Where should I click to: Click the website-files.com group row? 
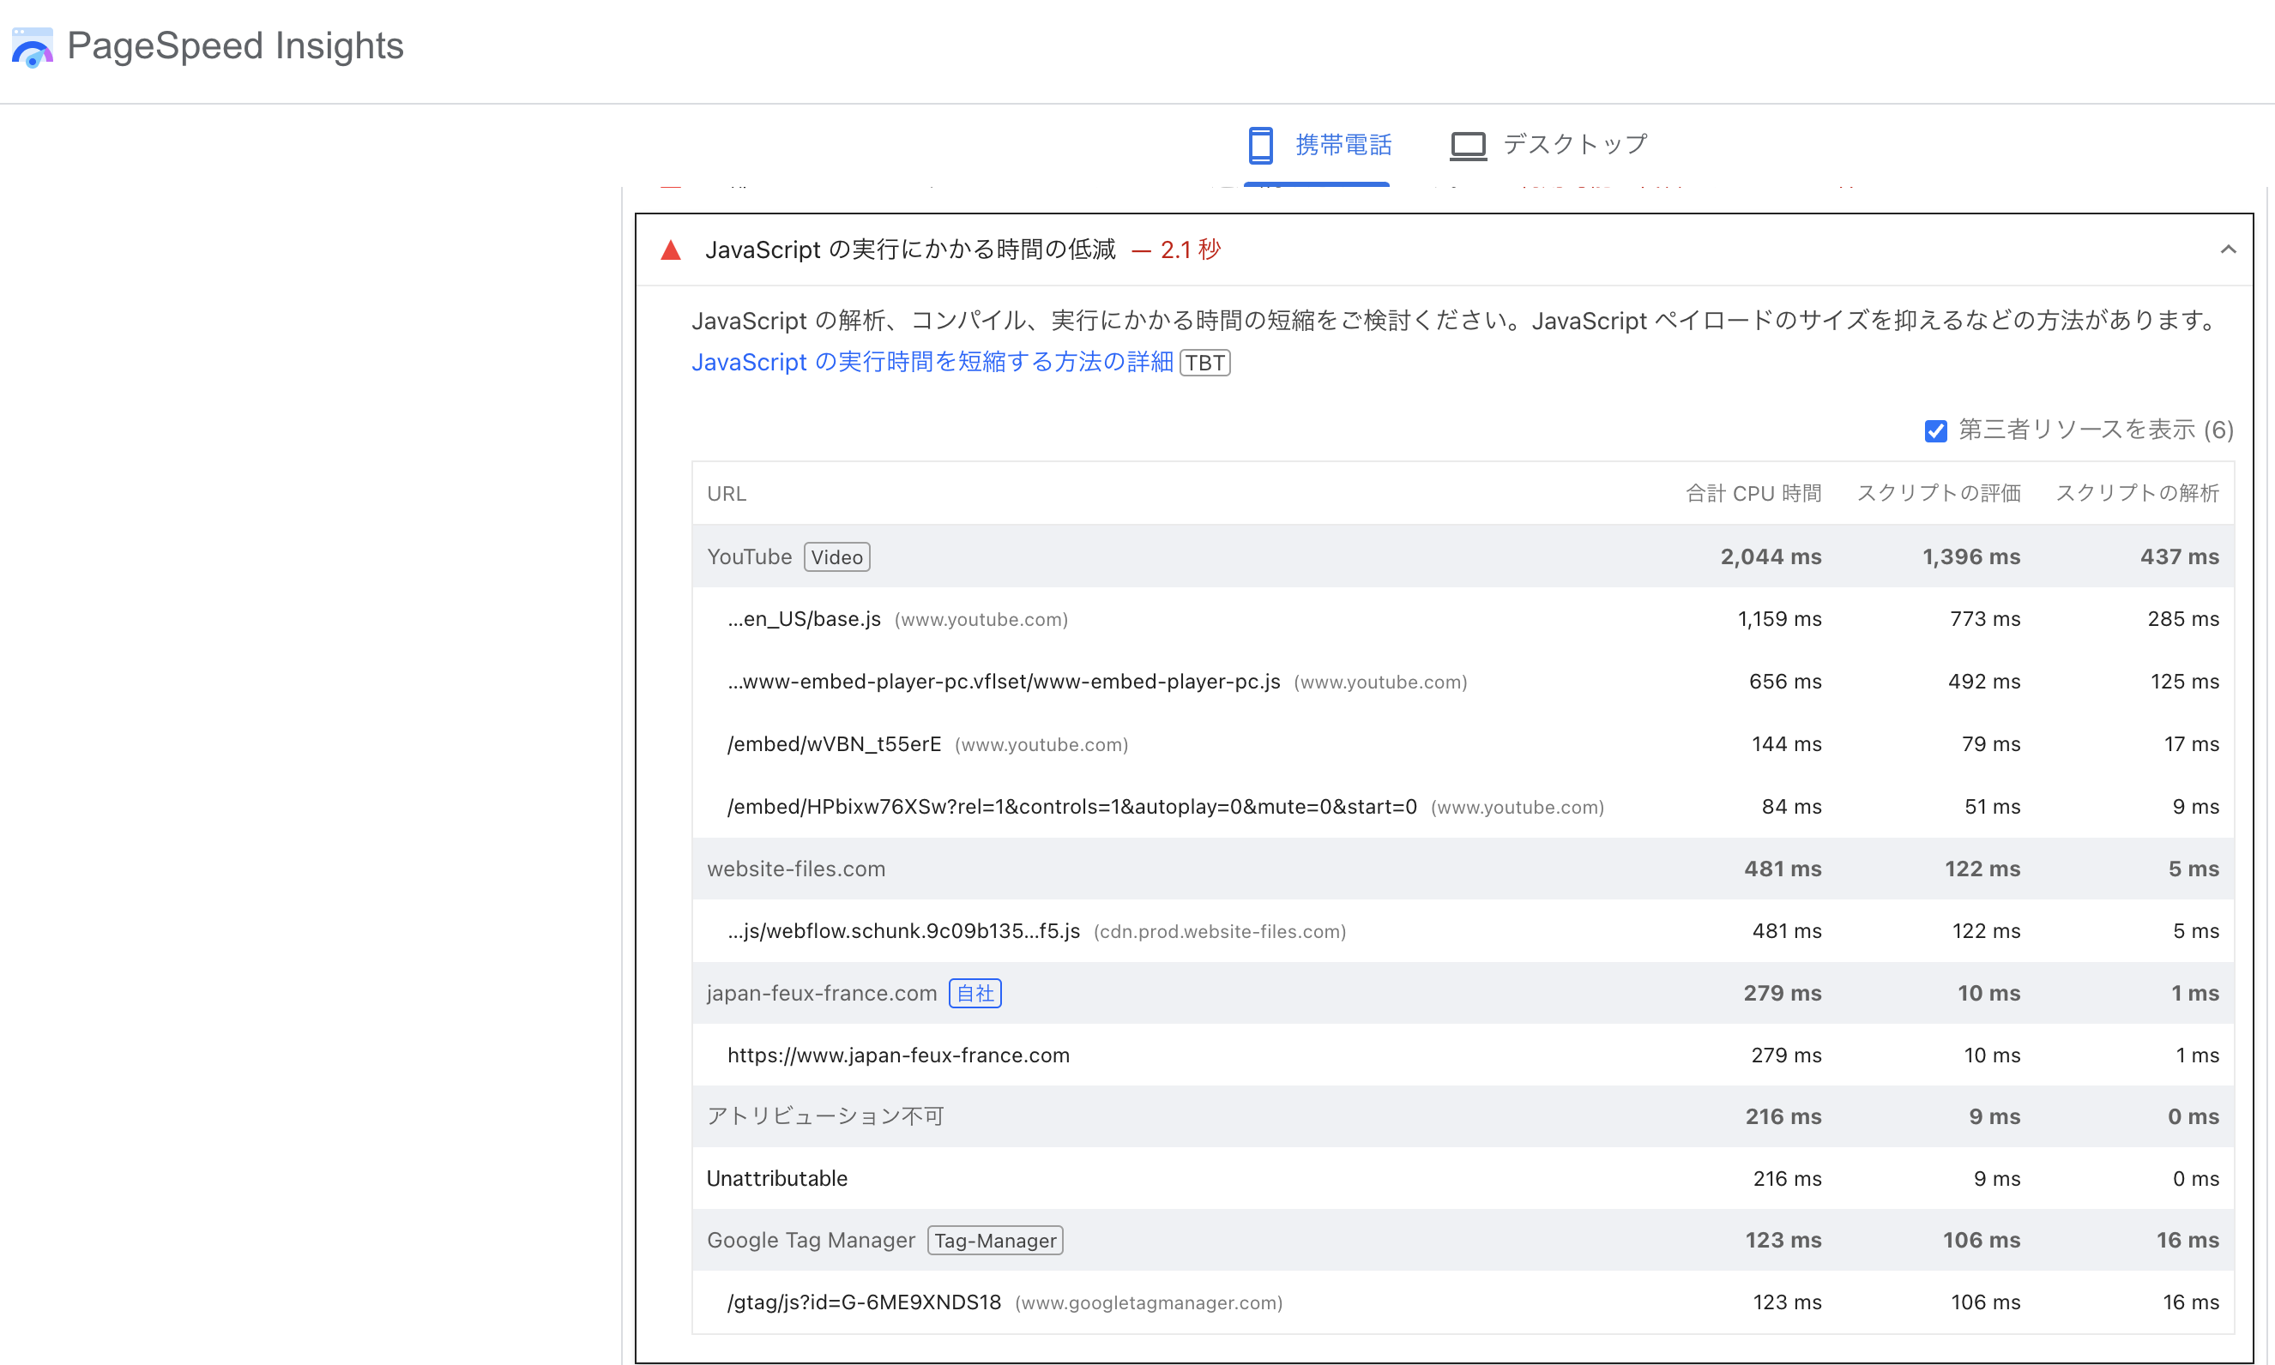(1463, 869)
